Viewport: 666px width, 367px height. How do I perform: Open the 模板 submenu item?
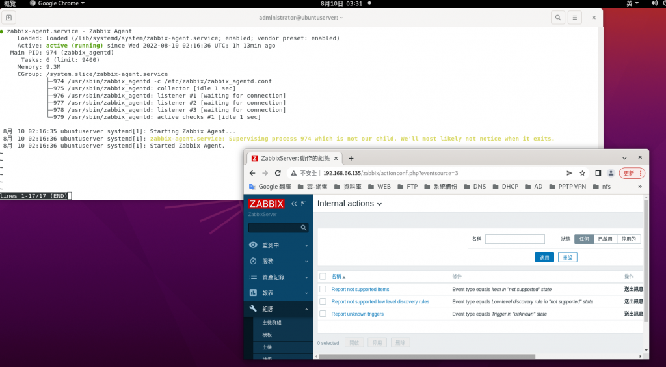[x=267, y=334]
